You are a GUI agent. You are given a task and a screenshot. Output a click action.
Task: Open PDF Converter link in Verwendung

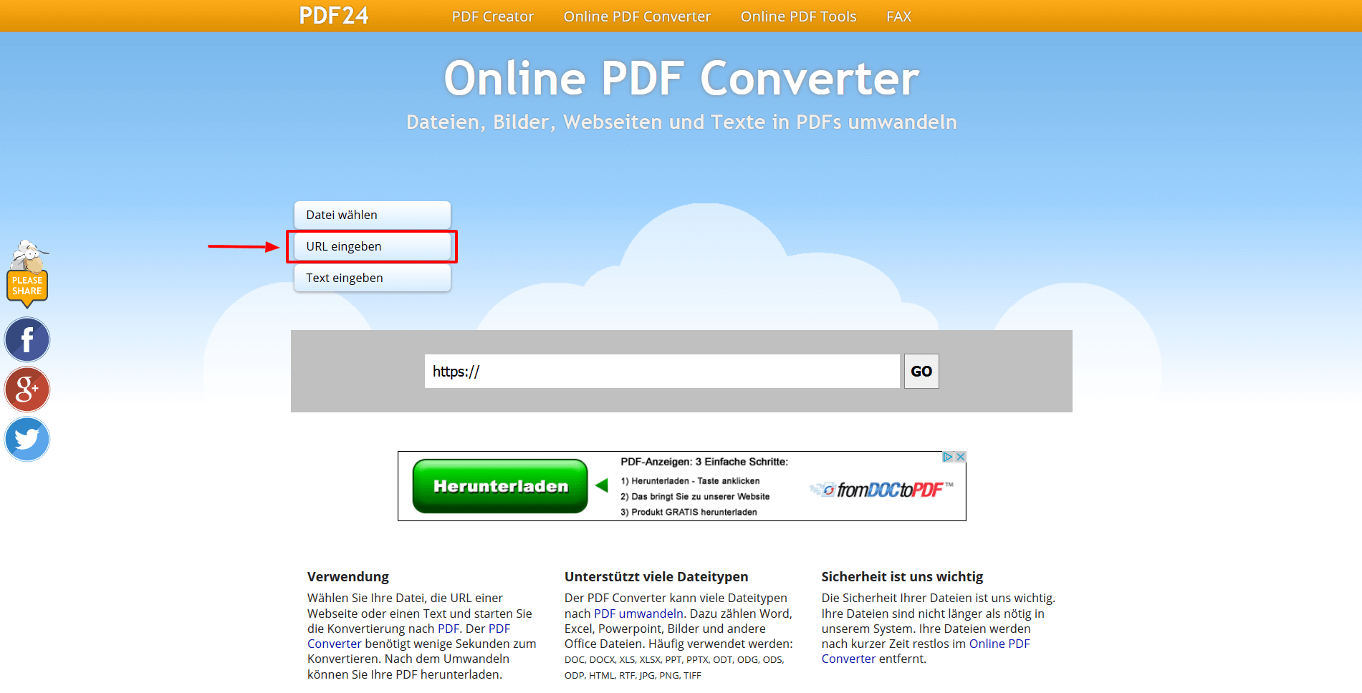point(408,636)
